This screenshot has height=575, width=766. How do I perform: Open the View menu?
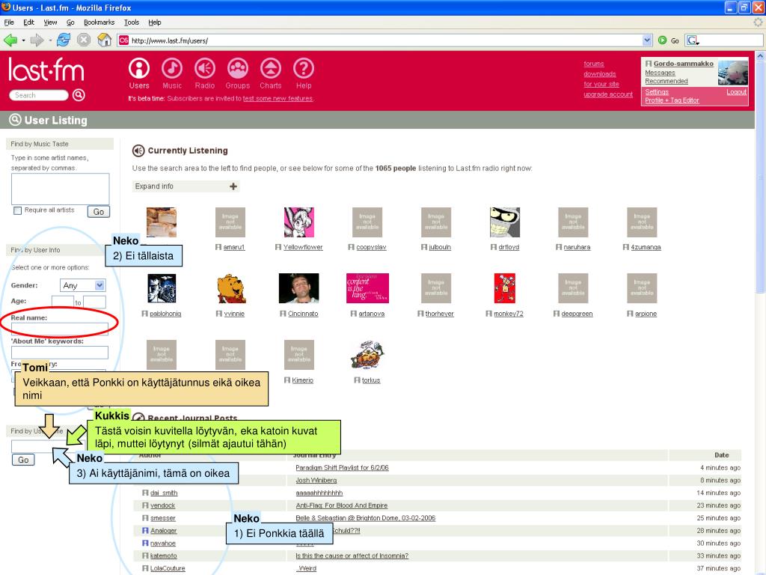click(x=50, y=22)
